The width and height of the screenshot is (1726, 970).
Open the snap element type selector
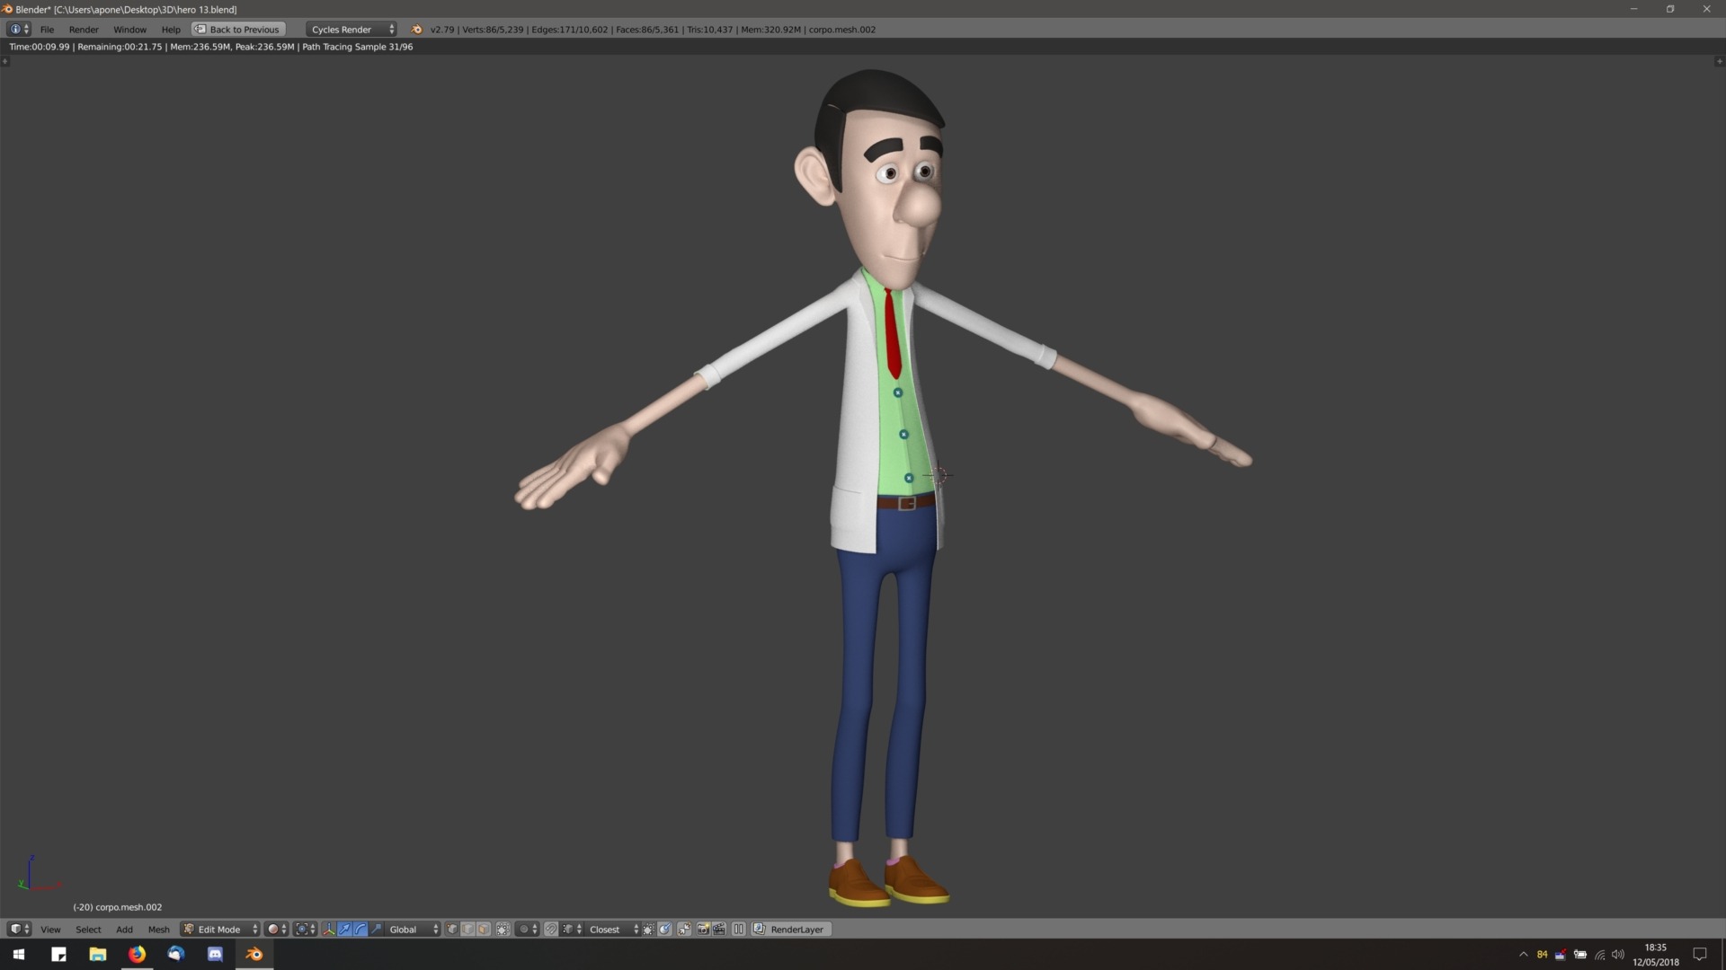(x=572, y=930)
